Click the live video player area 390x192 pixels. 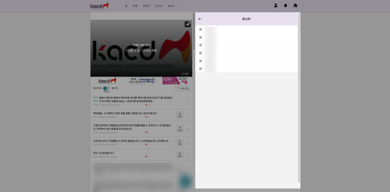tap(141, 48)
